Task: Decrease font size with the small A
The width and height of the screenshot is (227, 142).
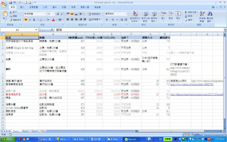Action: tap(62, 14)
